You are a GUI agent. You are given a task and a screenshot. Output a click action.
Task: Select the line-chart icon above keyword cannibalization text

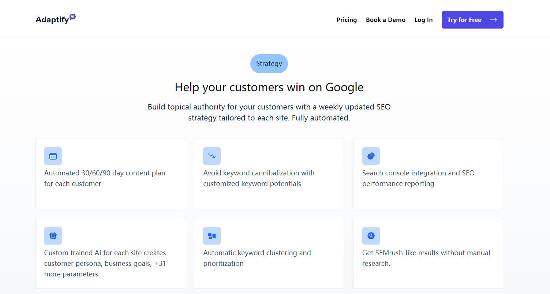click(x=212, y=156)
